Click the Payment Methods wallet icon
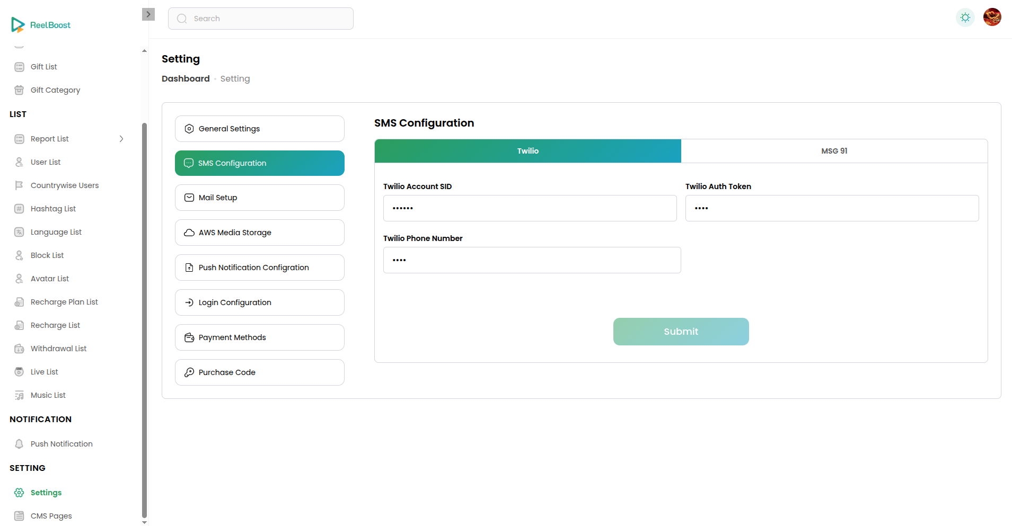Screen dimensions: 1012x526 (x=189, y=337)
